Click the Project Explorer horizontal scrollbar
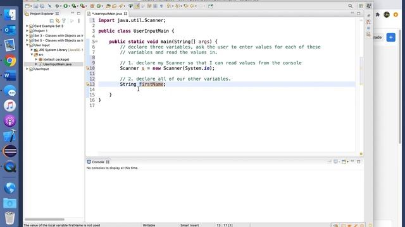Screen dimensions: 405x227 click(44, 219)
